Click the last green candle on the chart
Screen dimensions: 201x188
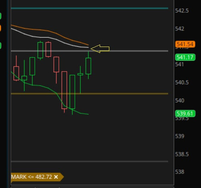pyautogui.click(x=88, y=66)
